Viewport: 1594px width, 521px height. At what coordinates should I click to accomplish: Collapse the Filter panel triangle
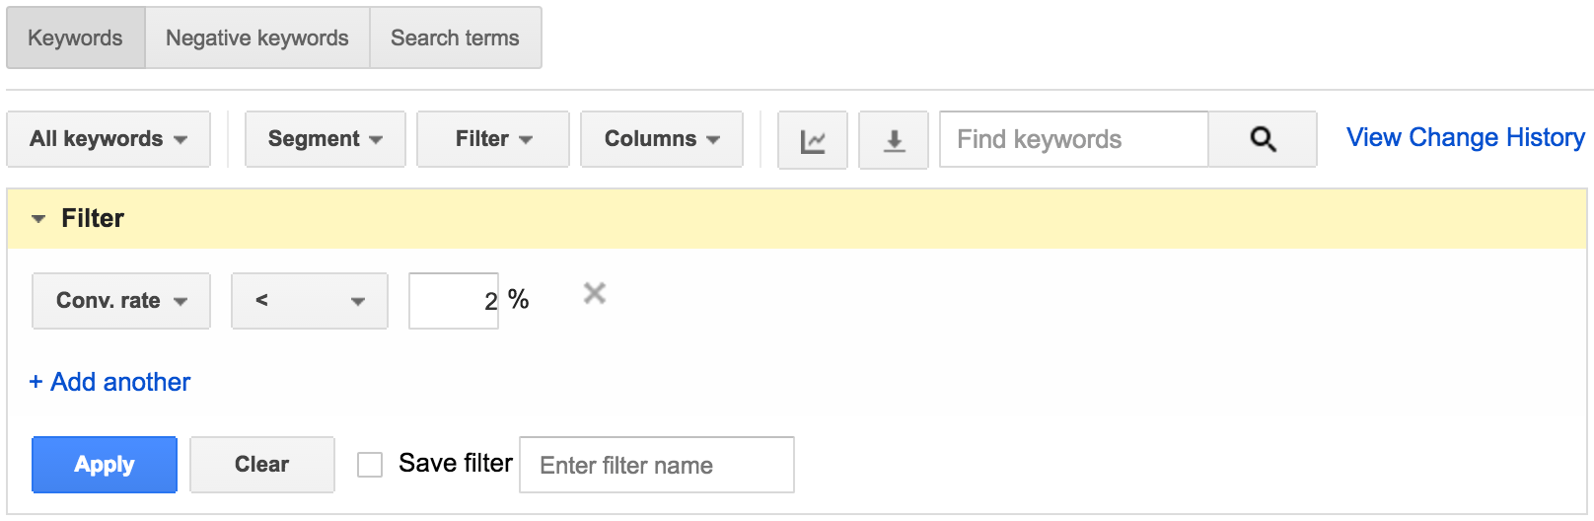coord(38,219)
